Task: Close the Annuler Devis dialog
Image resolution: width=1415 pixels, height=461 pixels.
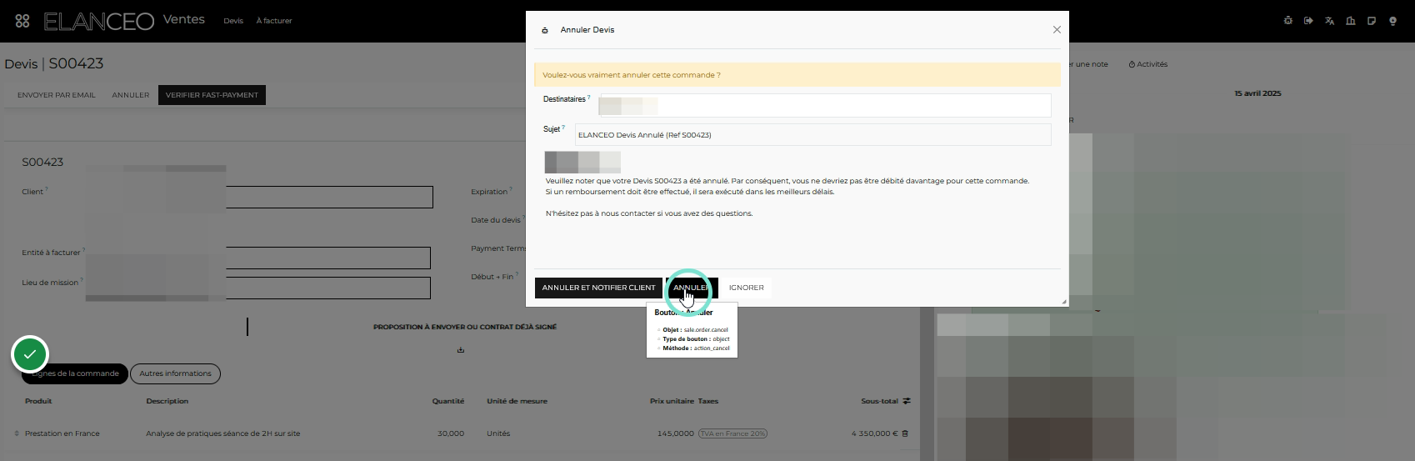Action: [1057, 30]
